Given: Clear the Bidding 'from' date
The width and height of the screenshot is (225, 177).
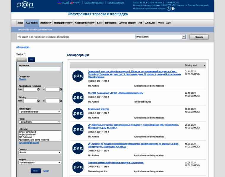Looking at the screenshot, I should tap(38, 101).
